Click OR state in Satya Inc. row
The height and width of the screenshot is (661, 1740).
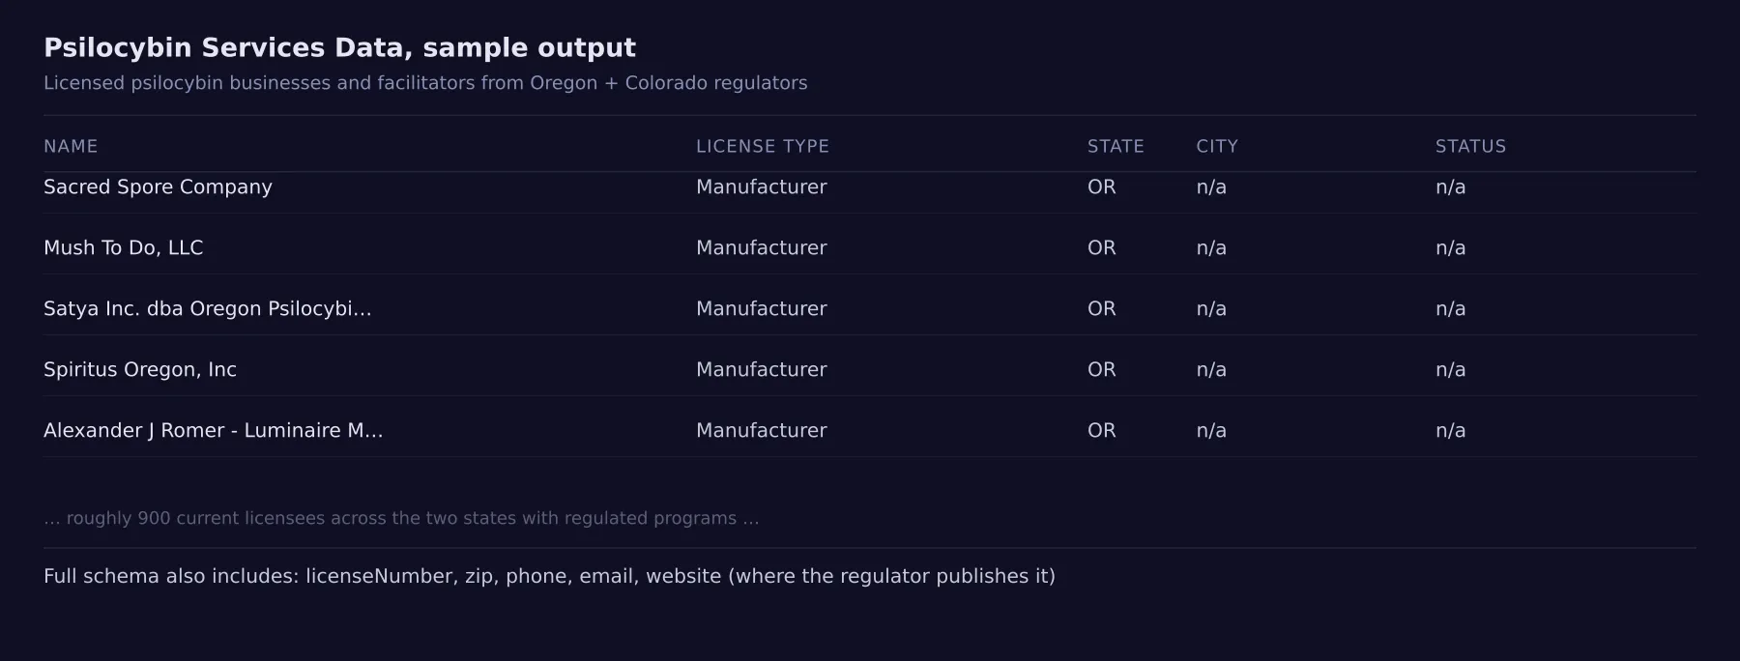(x=1102, y=308)
